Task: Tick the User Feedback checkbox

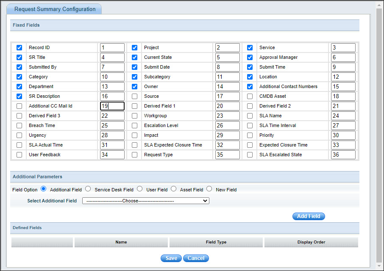Action: (x=19, y=155)
